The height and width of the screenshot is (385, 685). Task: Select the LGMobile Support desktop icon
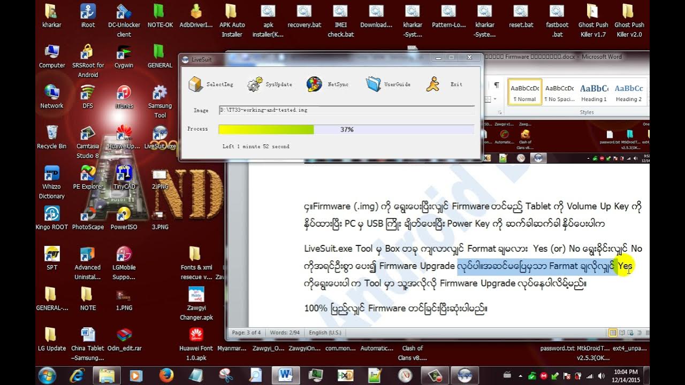click(x=124, y=263)
